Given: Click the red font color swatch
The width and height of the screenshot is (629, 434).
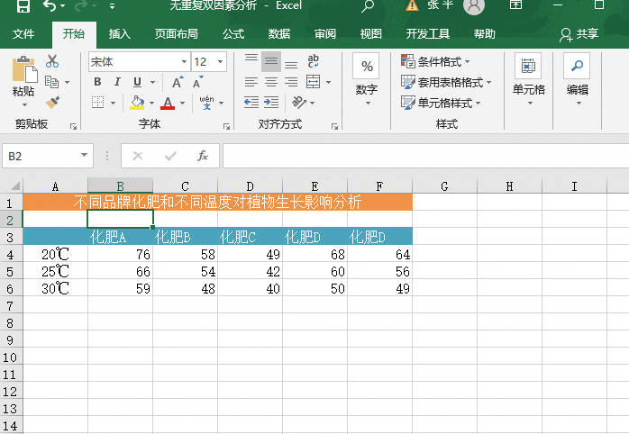Looking at the screenshot, I should [x=168, y=103].
